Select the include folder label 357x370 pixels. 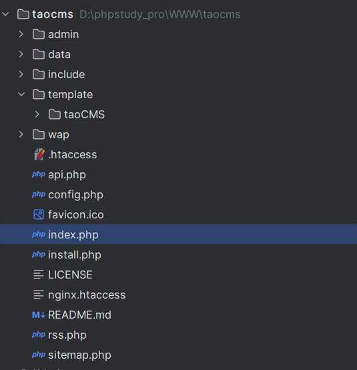pyautogui.click(x=67, y=75)
